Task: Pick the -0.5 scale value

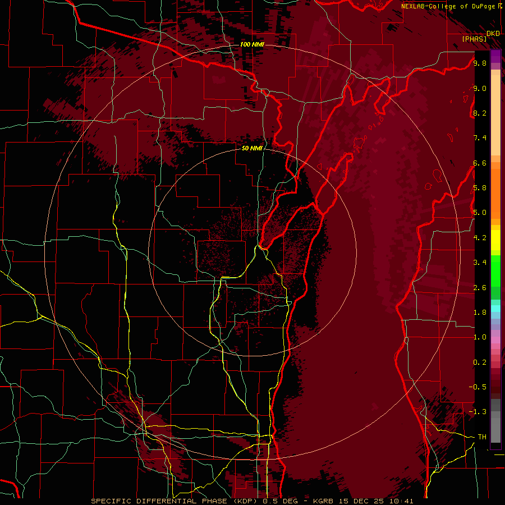Action: (x=478, y=387)
